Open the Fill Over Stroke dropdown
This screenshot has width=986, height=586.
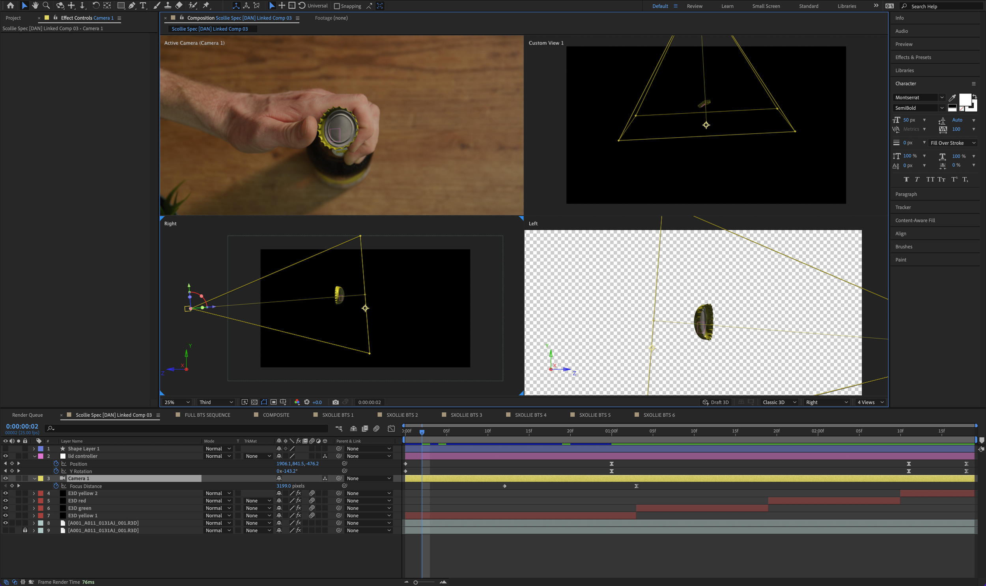pyautogui.click(x=952, y=143)
